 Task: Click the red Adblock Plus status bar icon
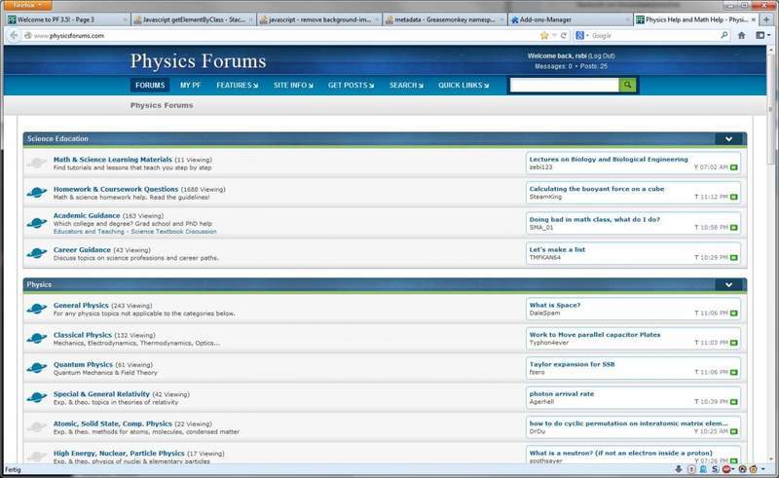(726, 469)
